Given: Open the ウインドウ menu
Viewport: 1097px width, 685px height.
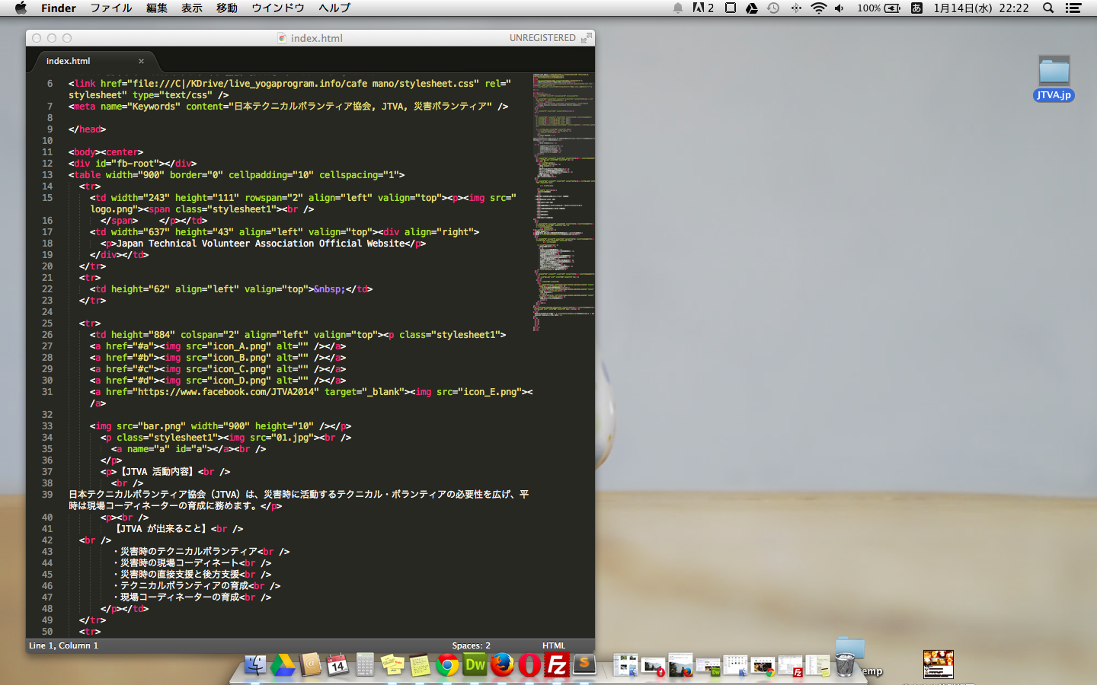Looking at the screenshot, I should pos(278,8).
